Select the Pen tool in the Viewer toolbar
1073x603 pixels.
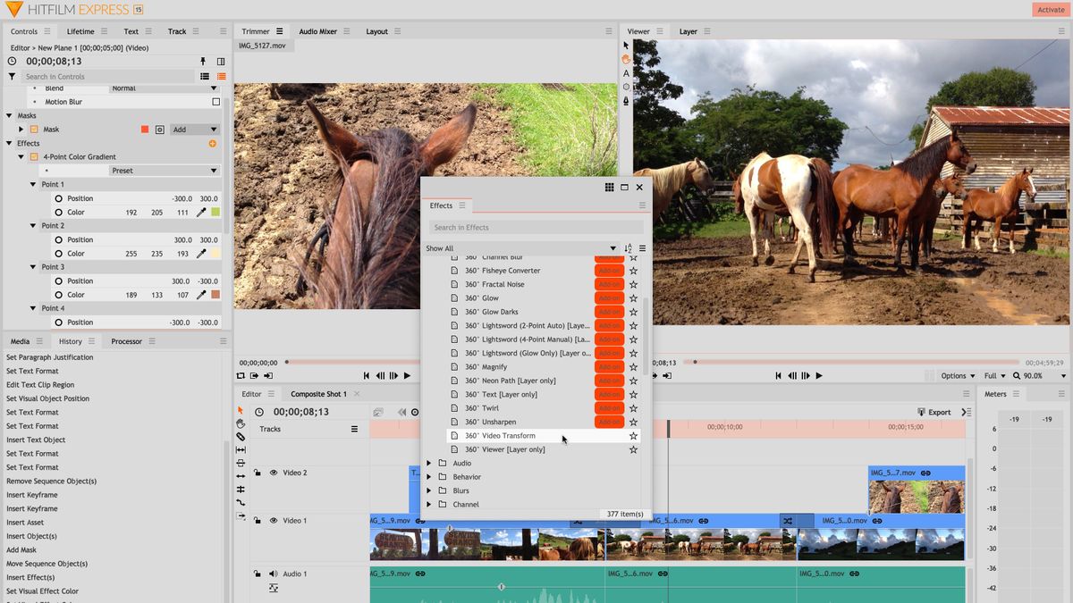pos(625,101)
